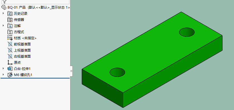Viewport: 234px width, 110px height.
Task: Select the 前视基准面 label
Action: 22,44
